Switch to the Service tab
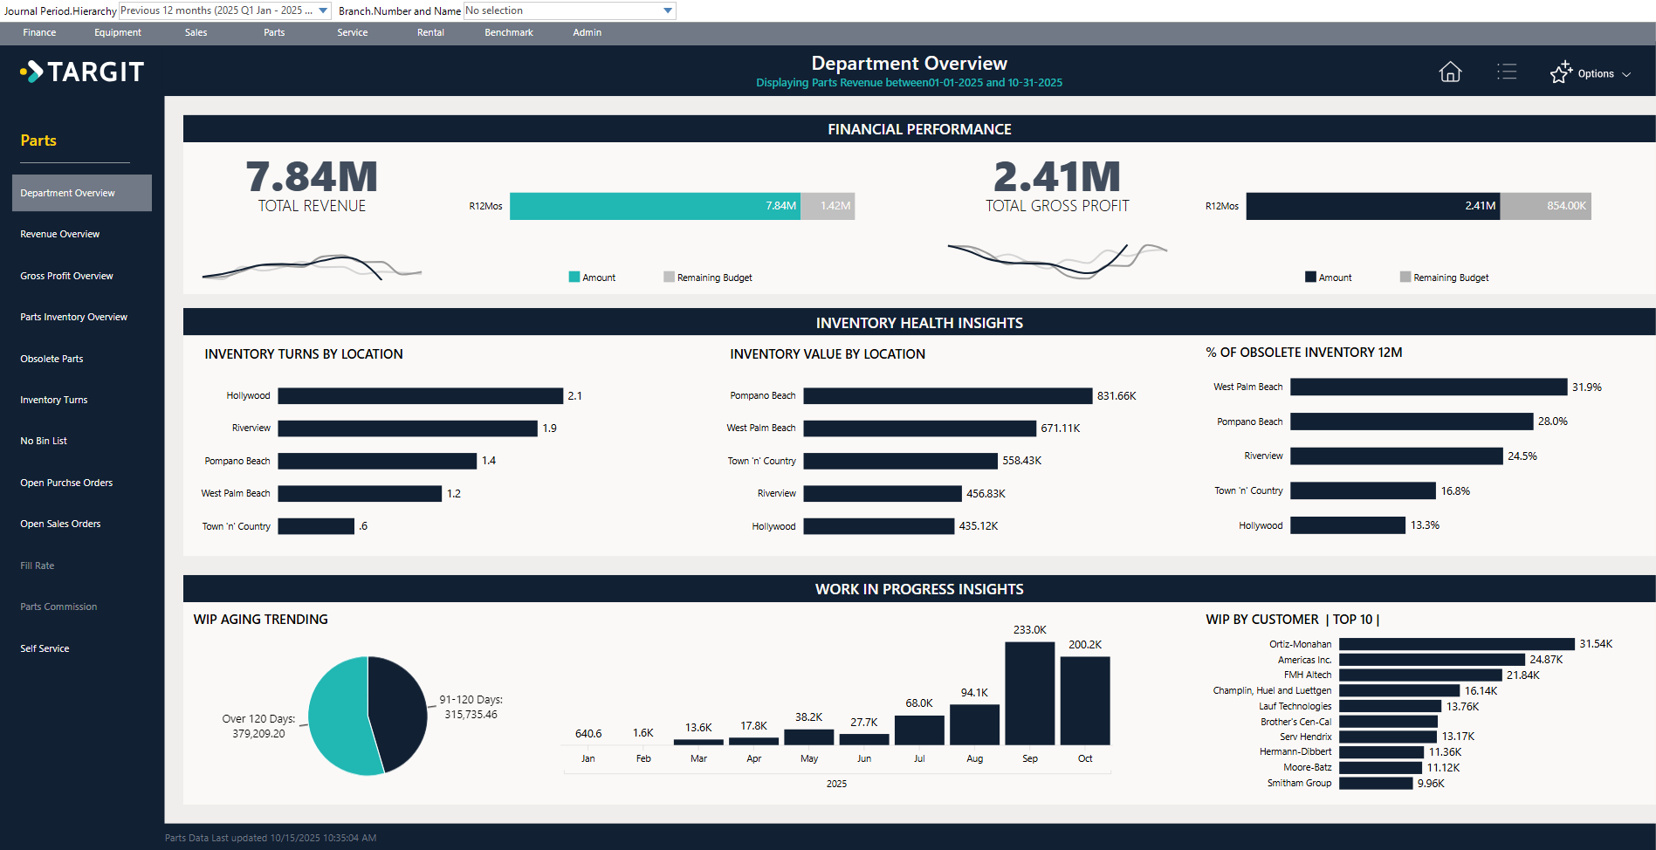The height and width of the screenshot is (850, 1656). (x=352, y=32)
